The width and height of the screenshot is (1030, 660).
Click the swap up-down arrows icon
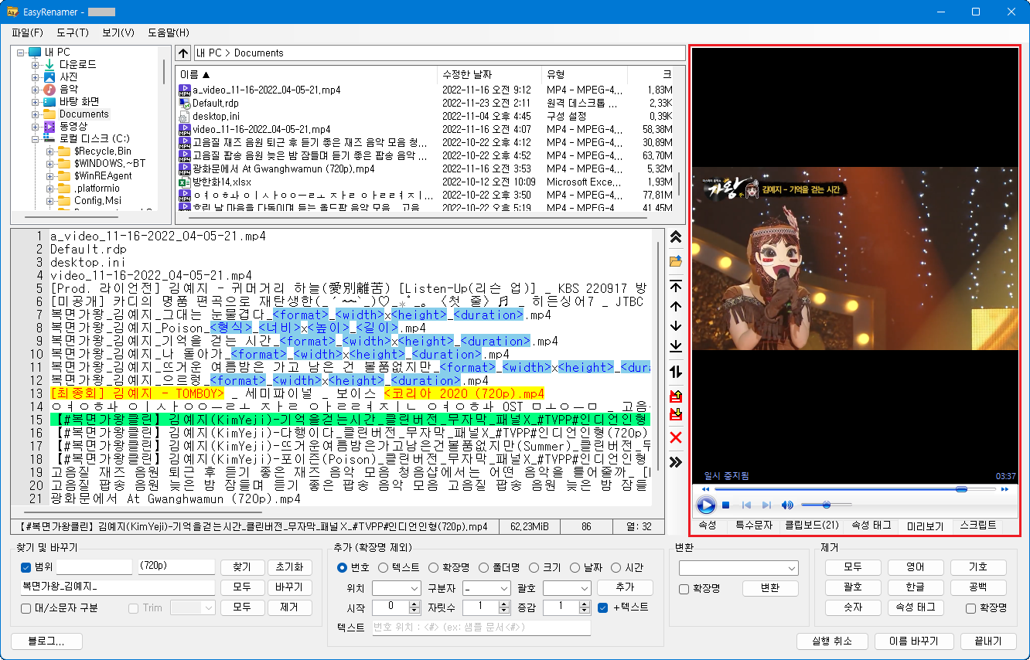pyautogui.click(x=675, y=372)
